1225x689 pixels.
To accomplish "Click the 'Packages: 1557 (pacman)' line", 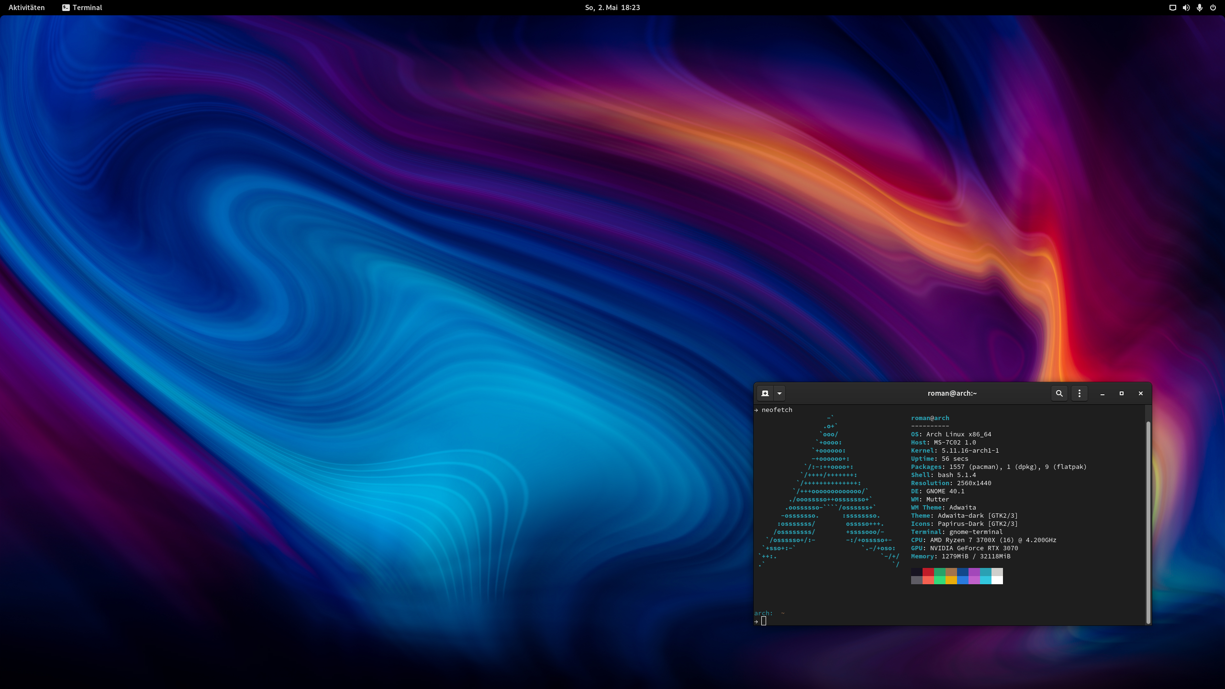I will (x=999, y=467).
